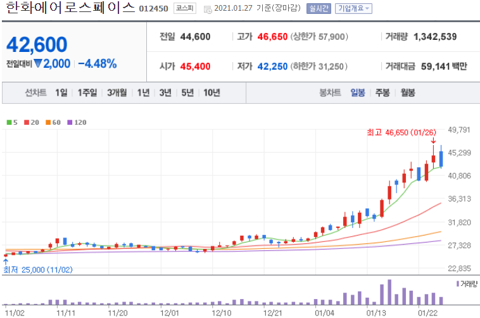Open the 기업개요 dropdown
Image resolution: width=480 pixels, height=318 pixels.
coord(353,9)
